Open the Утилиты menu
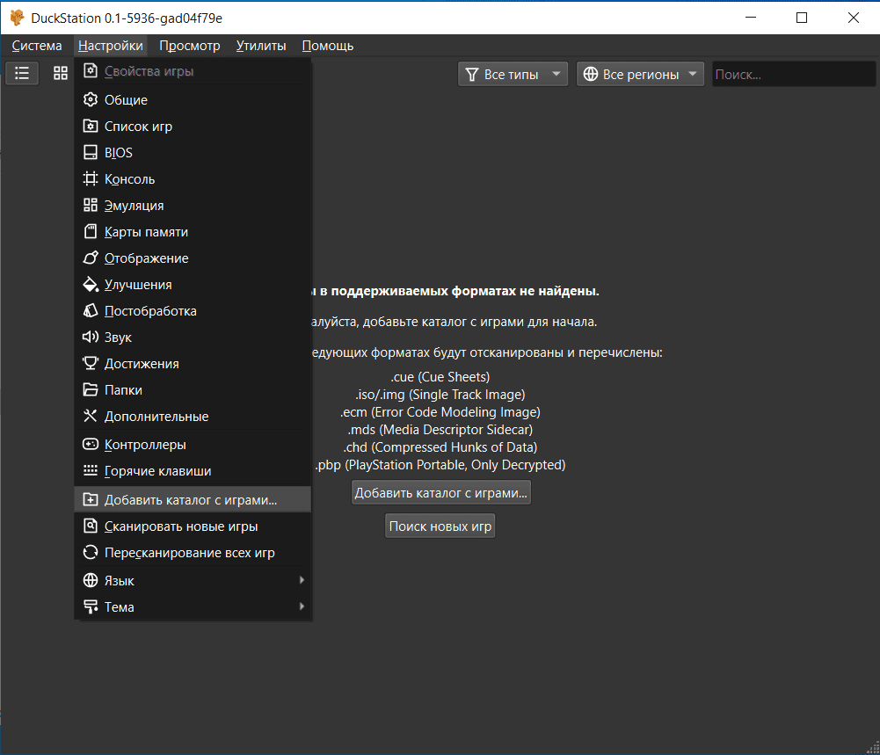This screenshot has width=880, height=755. click(x=261, y=46)
